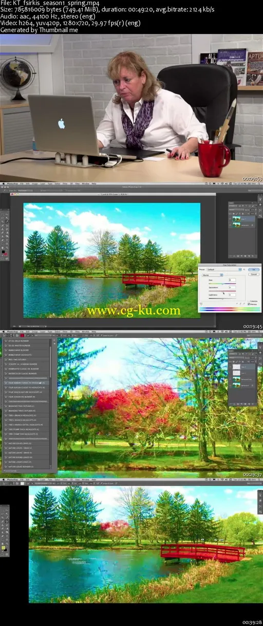This screenshot has width=263, height=626.
Task: Click the Hue slider in Hue/Saturation dialog
Action: [222, 284]
